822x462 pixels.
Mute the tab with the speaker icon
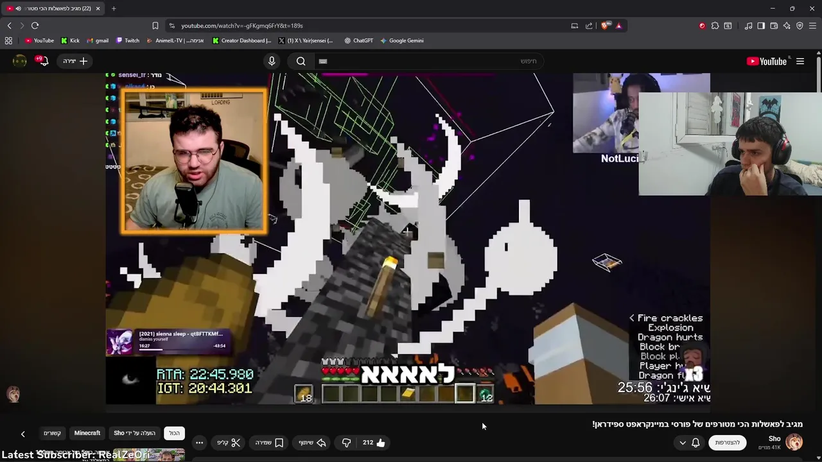point(18,8)
